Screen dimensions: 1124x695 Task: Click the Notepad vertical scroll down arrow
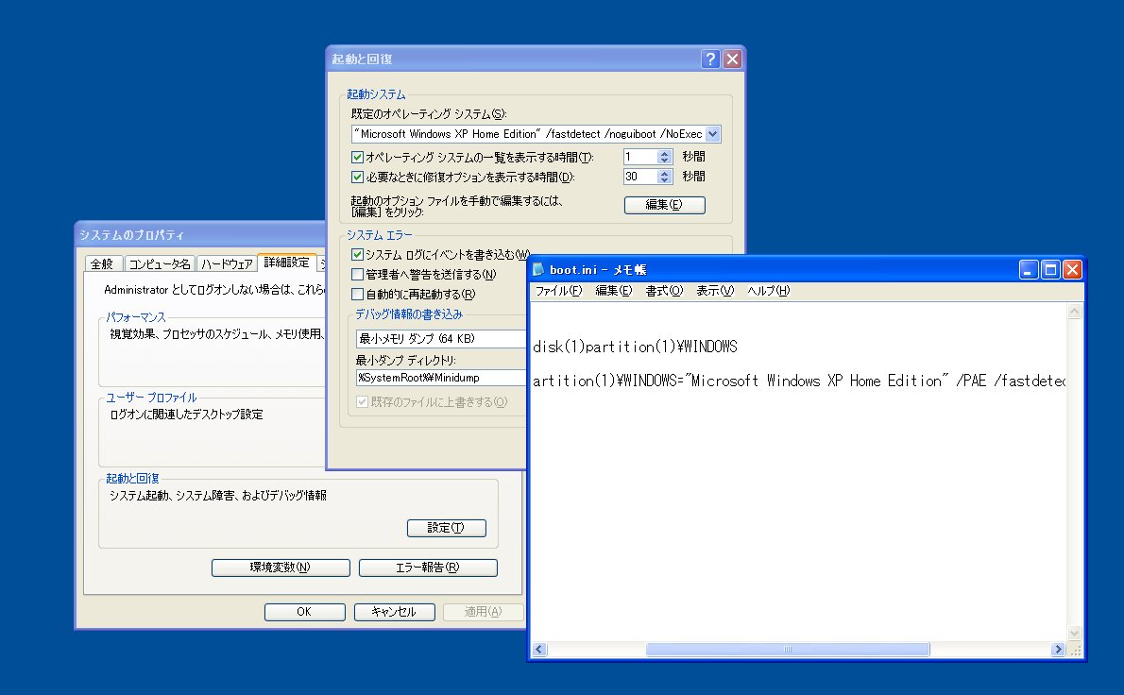point(1074,633)
